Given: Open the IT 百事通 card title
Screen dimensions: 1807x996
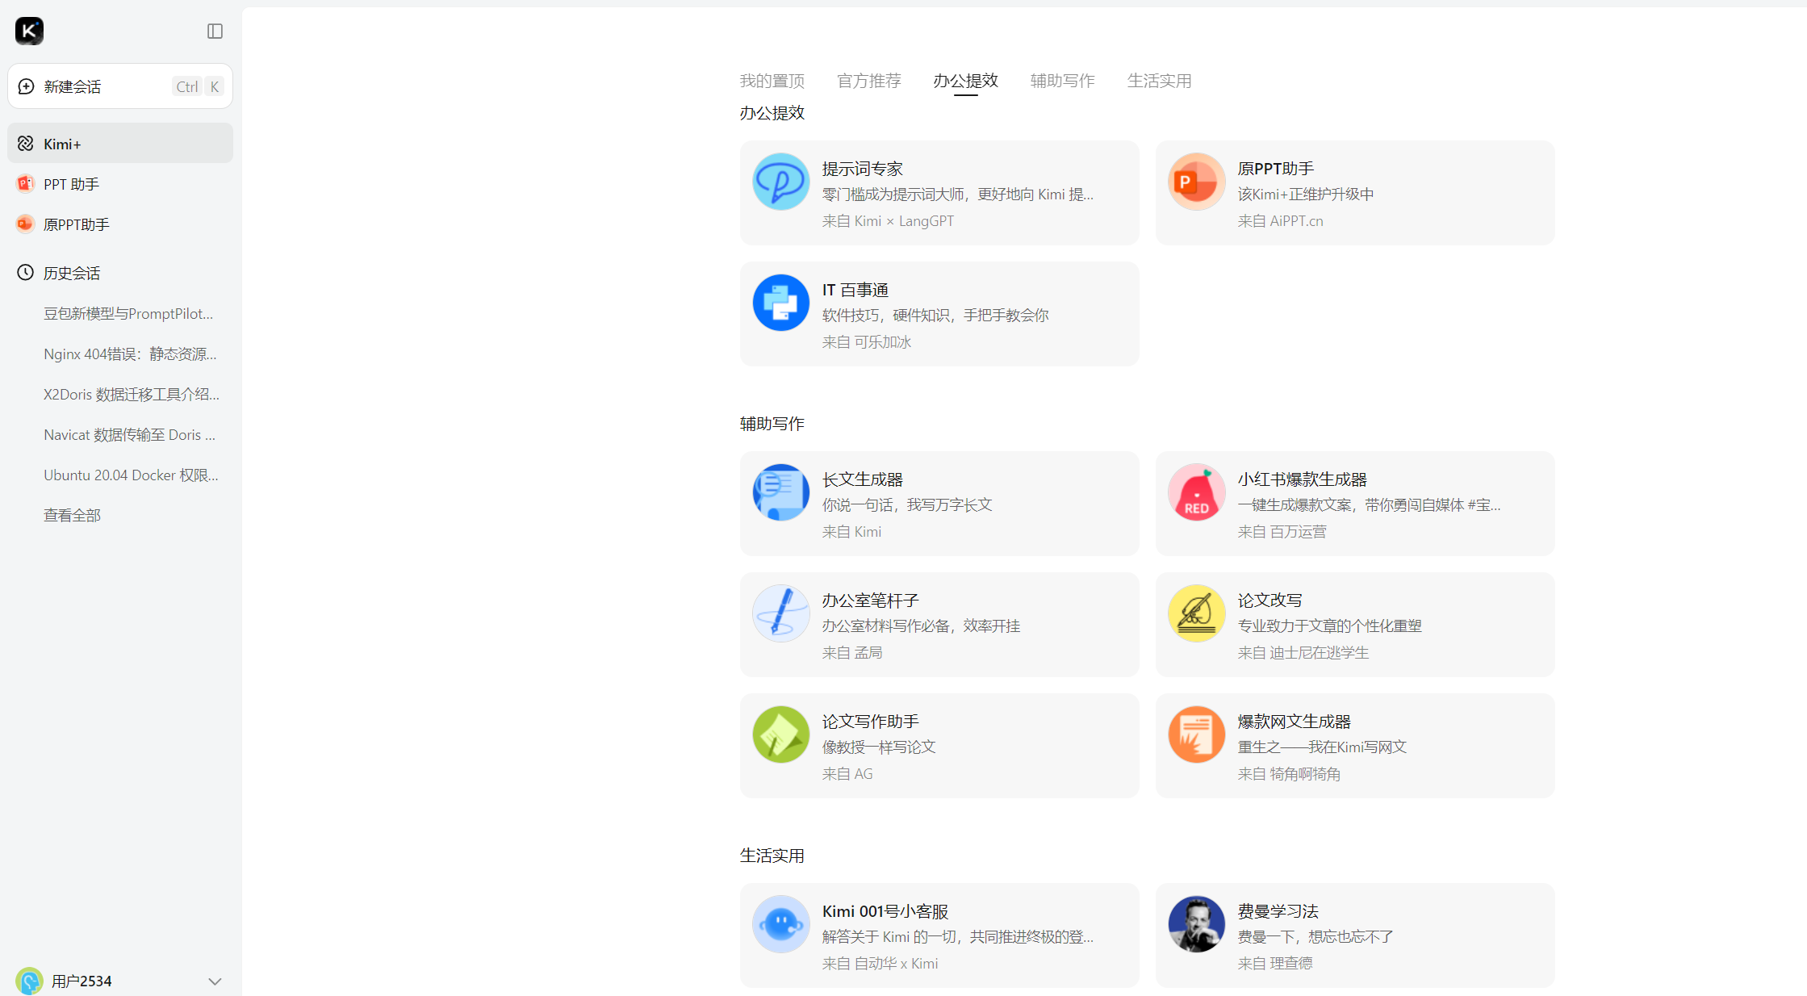Looking at the screenshot, I should pos(855,290).
